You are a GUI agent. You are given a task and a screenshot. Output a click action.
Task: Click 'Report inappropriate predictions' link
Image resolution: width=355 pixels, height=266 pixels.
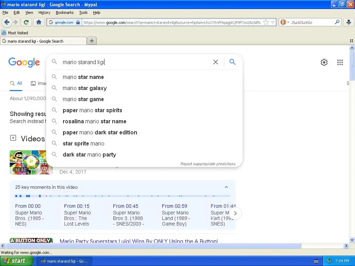pos(208,164)
